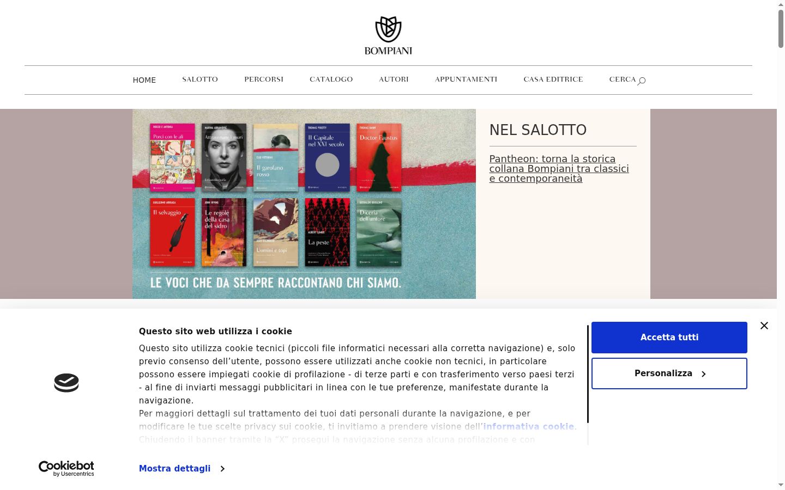Click the Il selvaggio book cover
Image resolution: width=785 pixels, height=490 pixels.
172,232
